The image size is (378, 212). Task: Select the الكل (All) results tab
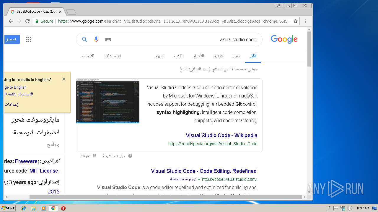click(x=253, y=56)
